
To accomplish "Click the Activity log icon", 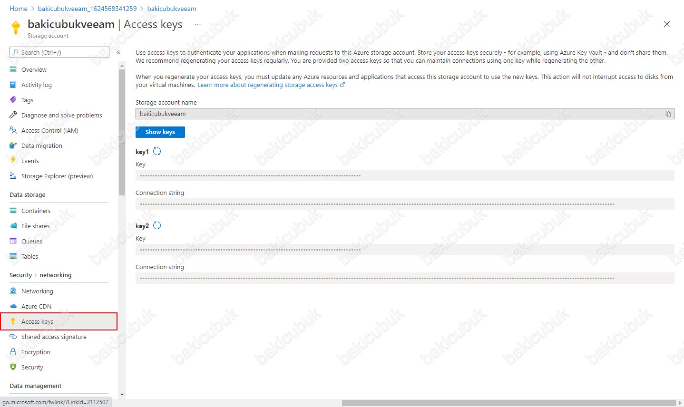I will coord(13,85).
